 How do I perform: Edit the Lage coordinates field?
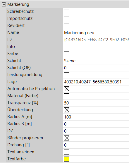pos(96,82)
